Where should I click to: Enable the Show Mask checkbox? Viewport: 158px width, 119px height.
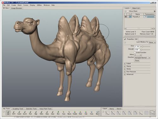(x=128, y=11)
